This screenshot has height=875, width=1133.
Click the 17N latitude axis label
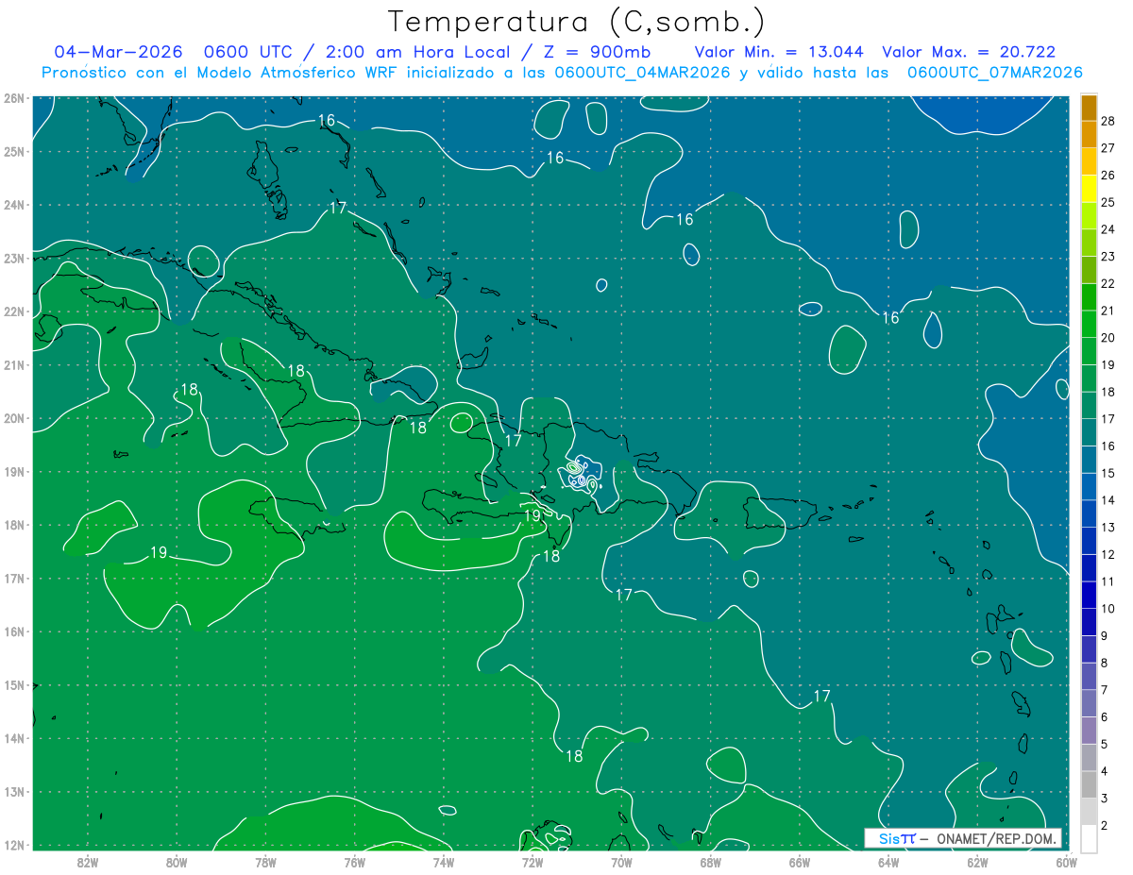tap(14, 578)
